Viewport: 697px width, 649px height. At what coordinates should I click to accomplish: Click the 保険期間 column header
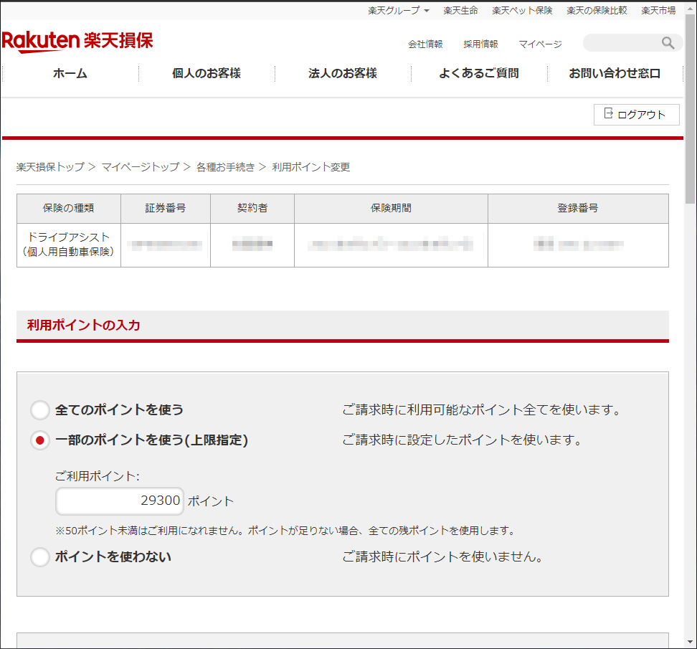[392, 209]
